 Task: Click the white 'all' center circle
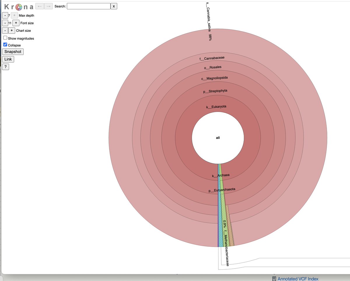[x=218, y=138]
